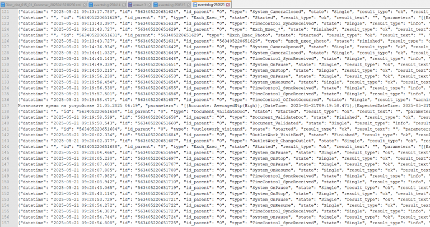
Task: Switch to the eventslog-250414 tab
Action: [106, 4]
